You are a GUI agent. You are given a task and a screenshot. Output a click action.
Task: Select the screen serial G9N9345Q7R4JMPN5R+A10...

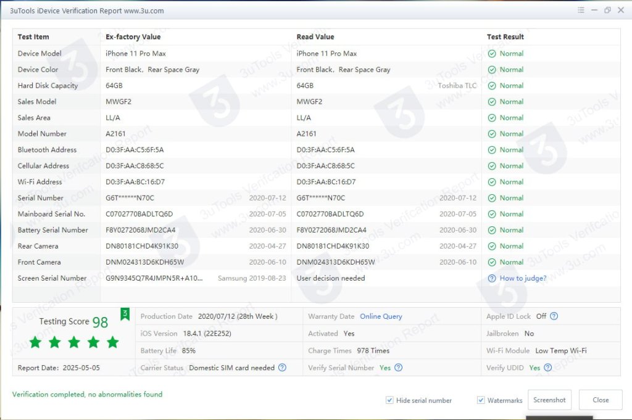pyautogui.click(x=154, y=278)
